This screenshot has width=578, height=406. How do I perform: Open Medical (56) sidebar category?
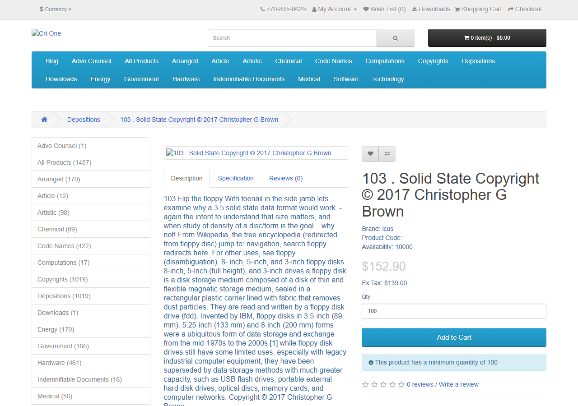click(x=91, y=396)
